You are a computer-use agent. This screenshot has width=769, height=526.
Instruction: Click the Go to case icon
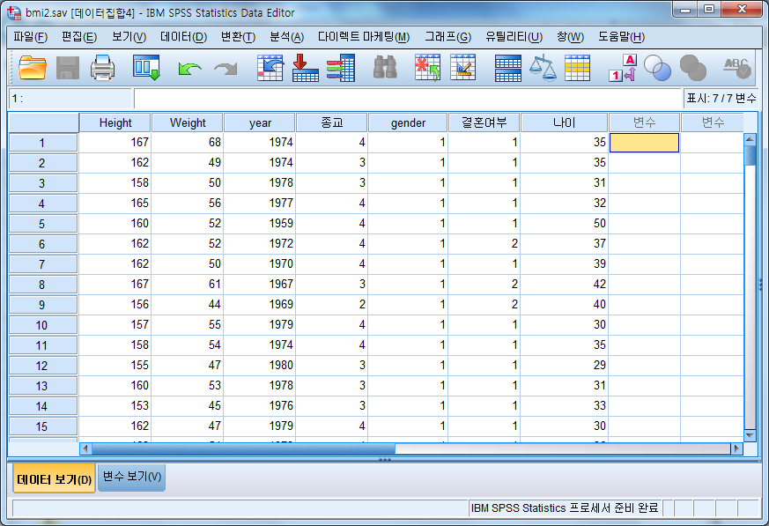269,68
